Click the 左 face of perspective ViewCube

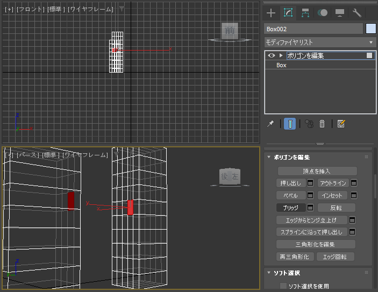coord(236,177)
